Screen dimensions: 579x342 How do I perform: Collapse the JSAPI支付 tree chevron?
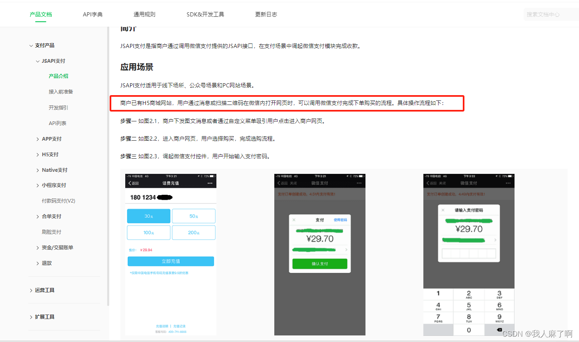pyautogui.click(x=38, y=61)
